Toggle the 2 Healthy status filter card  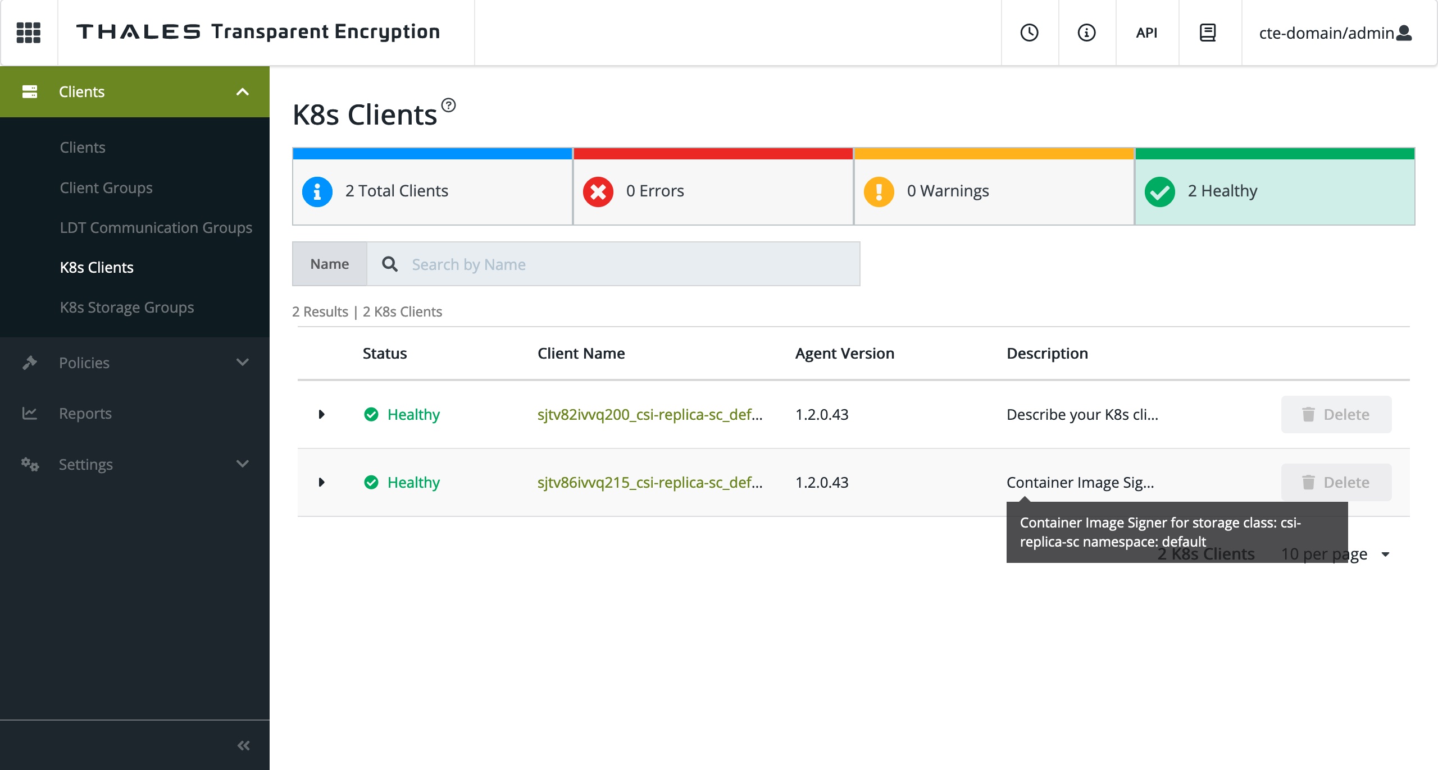(1275, 191)
